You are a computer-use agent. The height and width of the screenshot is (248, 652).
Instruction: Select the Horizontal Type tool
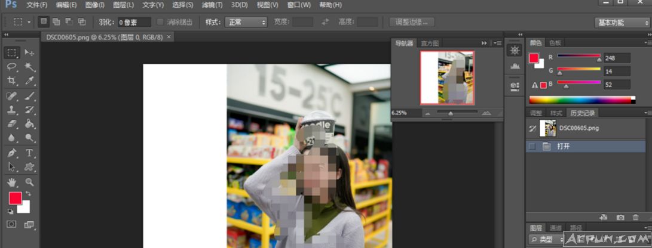29,153
